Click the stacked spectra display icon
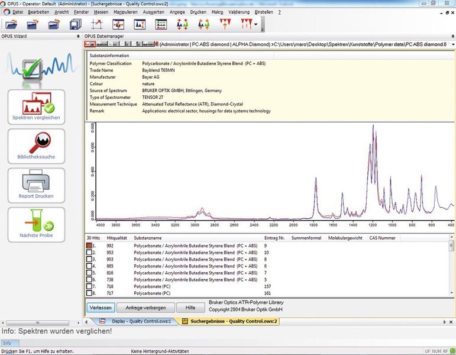 161,24
